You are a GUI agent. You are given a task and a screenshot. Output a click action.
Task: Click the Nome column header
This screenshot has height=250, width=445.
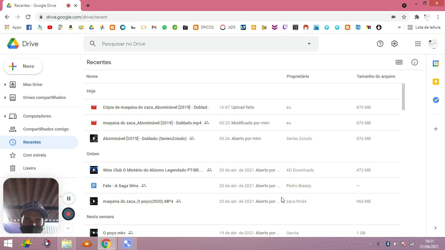point(92,76)
